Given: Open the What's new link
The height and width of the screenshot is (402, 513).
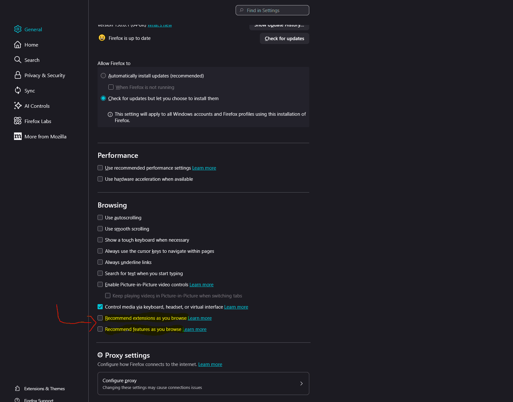Looking at the screenshot, I should click(x=160, y=25).
